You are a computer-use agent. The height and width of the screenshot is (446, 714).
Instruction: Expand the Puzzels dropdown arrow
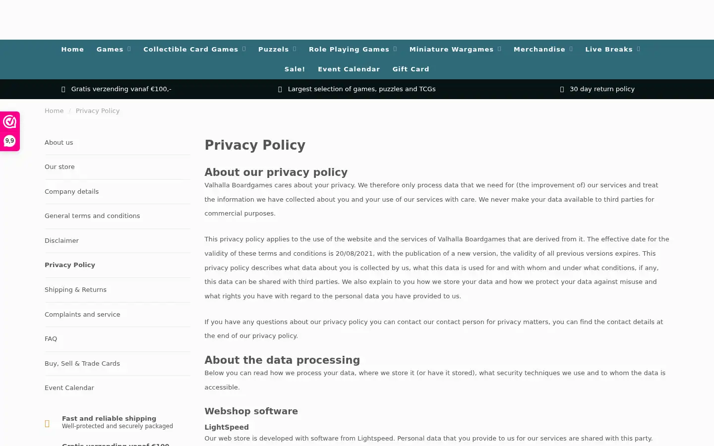pyautogui.click(x=295, y=49)
